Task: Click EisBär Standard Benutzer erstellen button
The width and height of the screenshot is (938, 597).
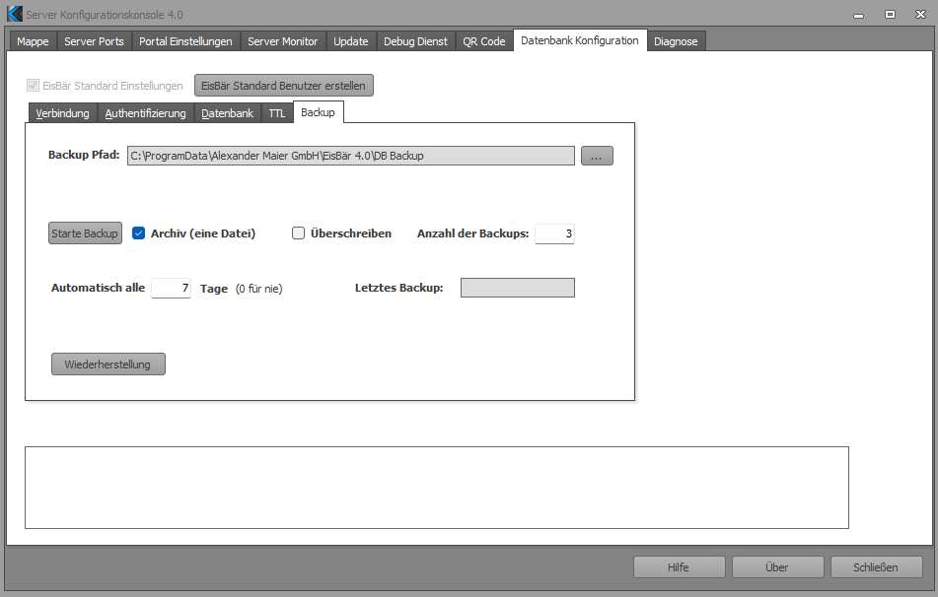Action: (283, 86)
